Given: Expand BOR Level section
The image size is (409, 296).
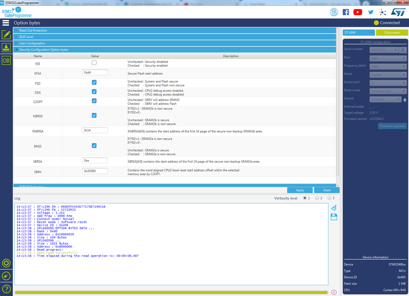Looking at the screenshot, I should tap(174, 37).
